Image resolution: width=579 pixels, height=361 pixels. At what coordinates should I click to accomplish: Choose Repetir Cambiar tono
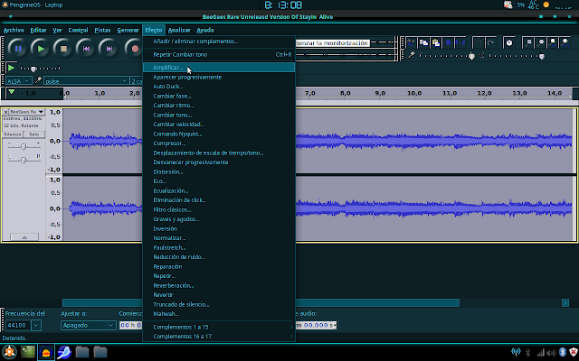click(x=219, y=54)
